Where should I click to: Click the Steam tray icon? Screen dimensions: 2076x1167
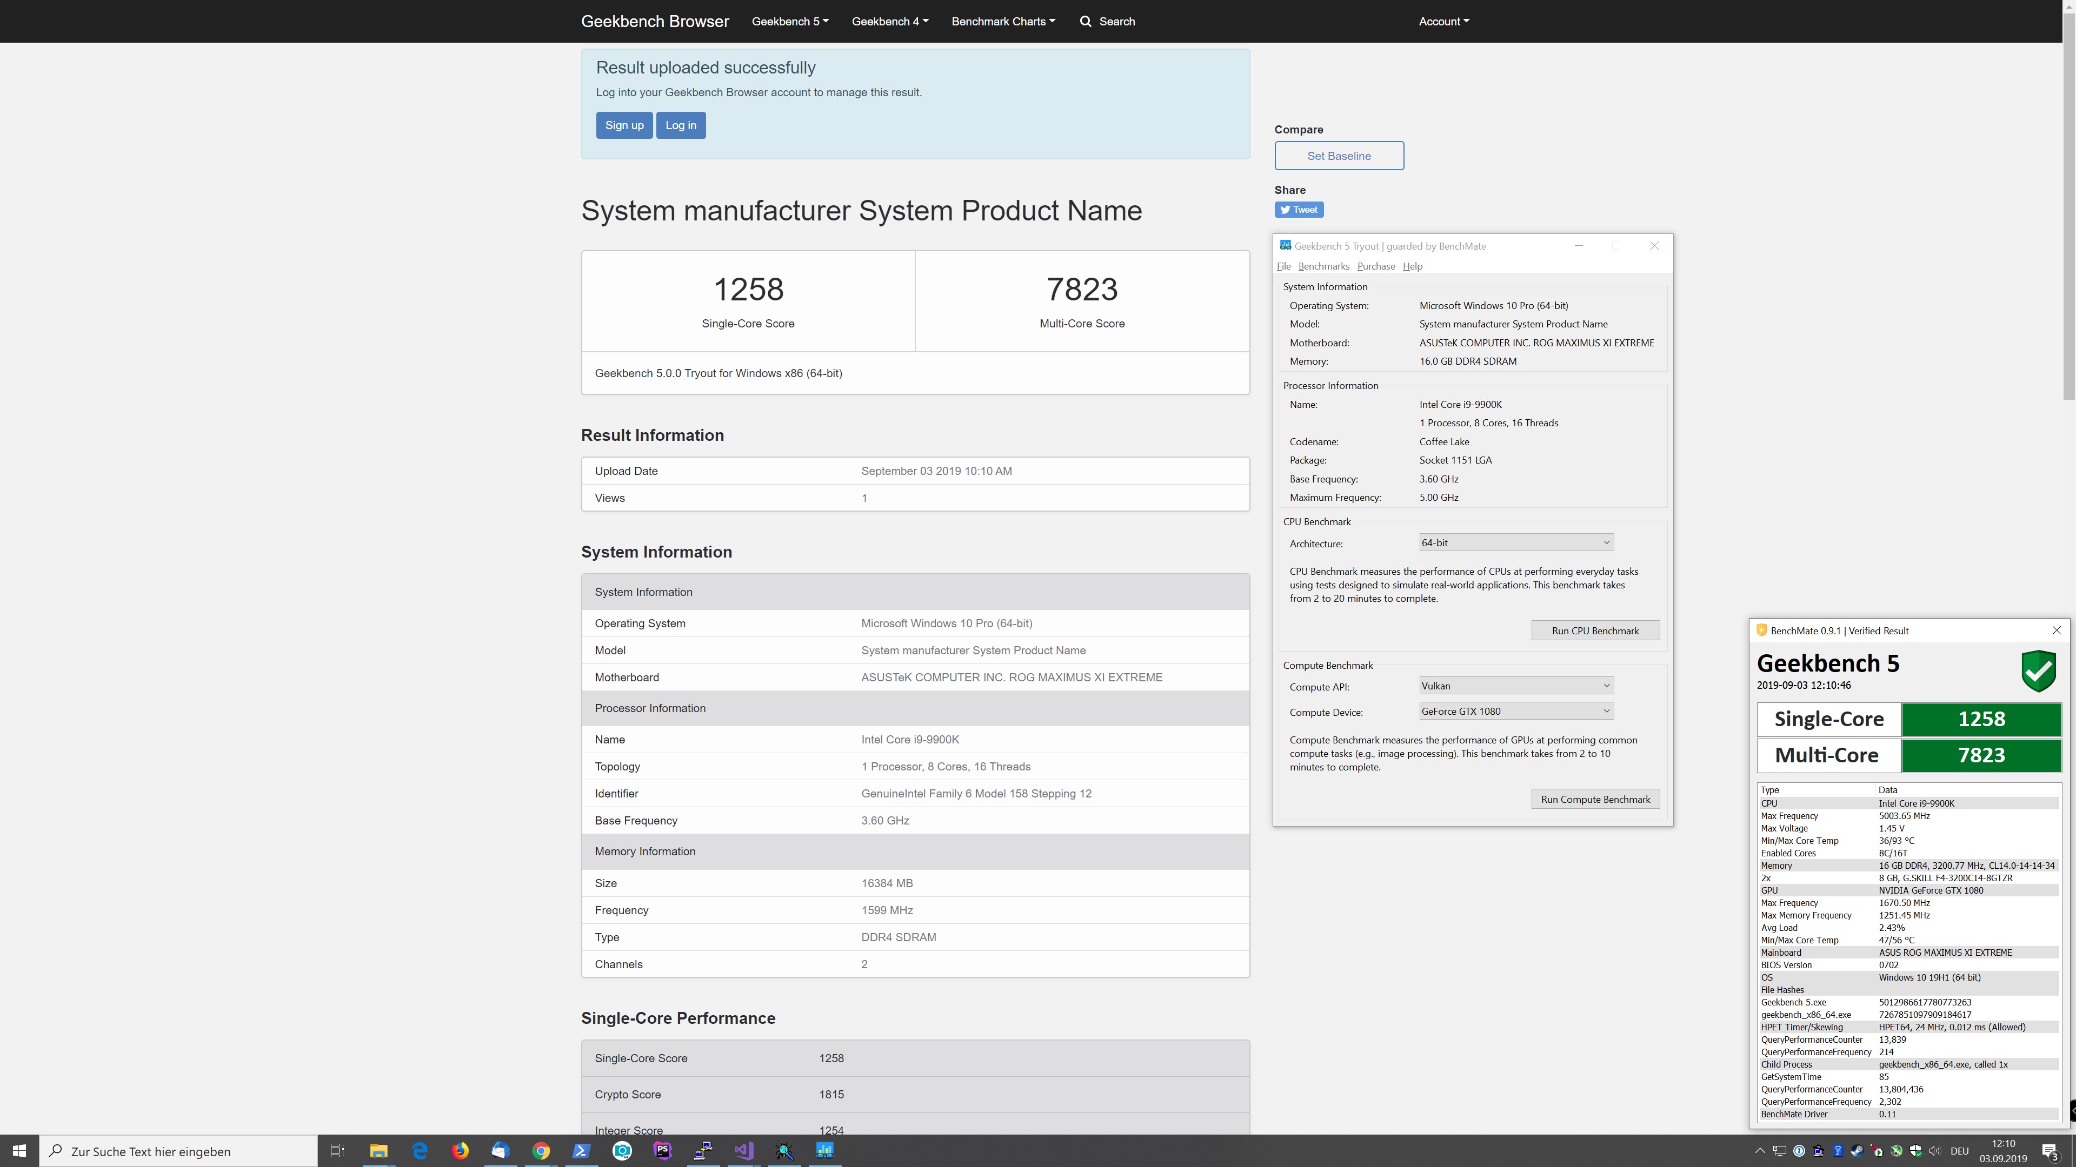coord(1857,1151)
